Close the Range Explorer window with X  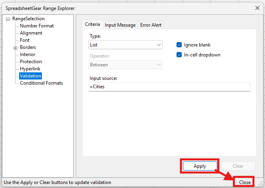click(x=257, y=8)
